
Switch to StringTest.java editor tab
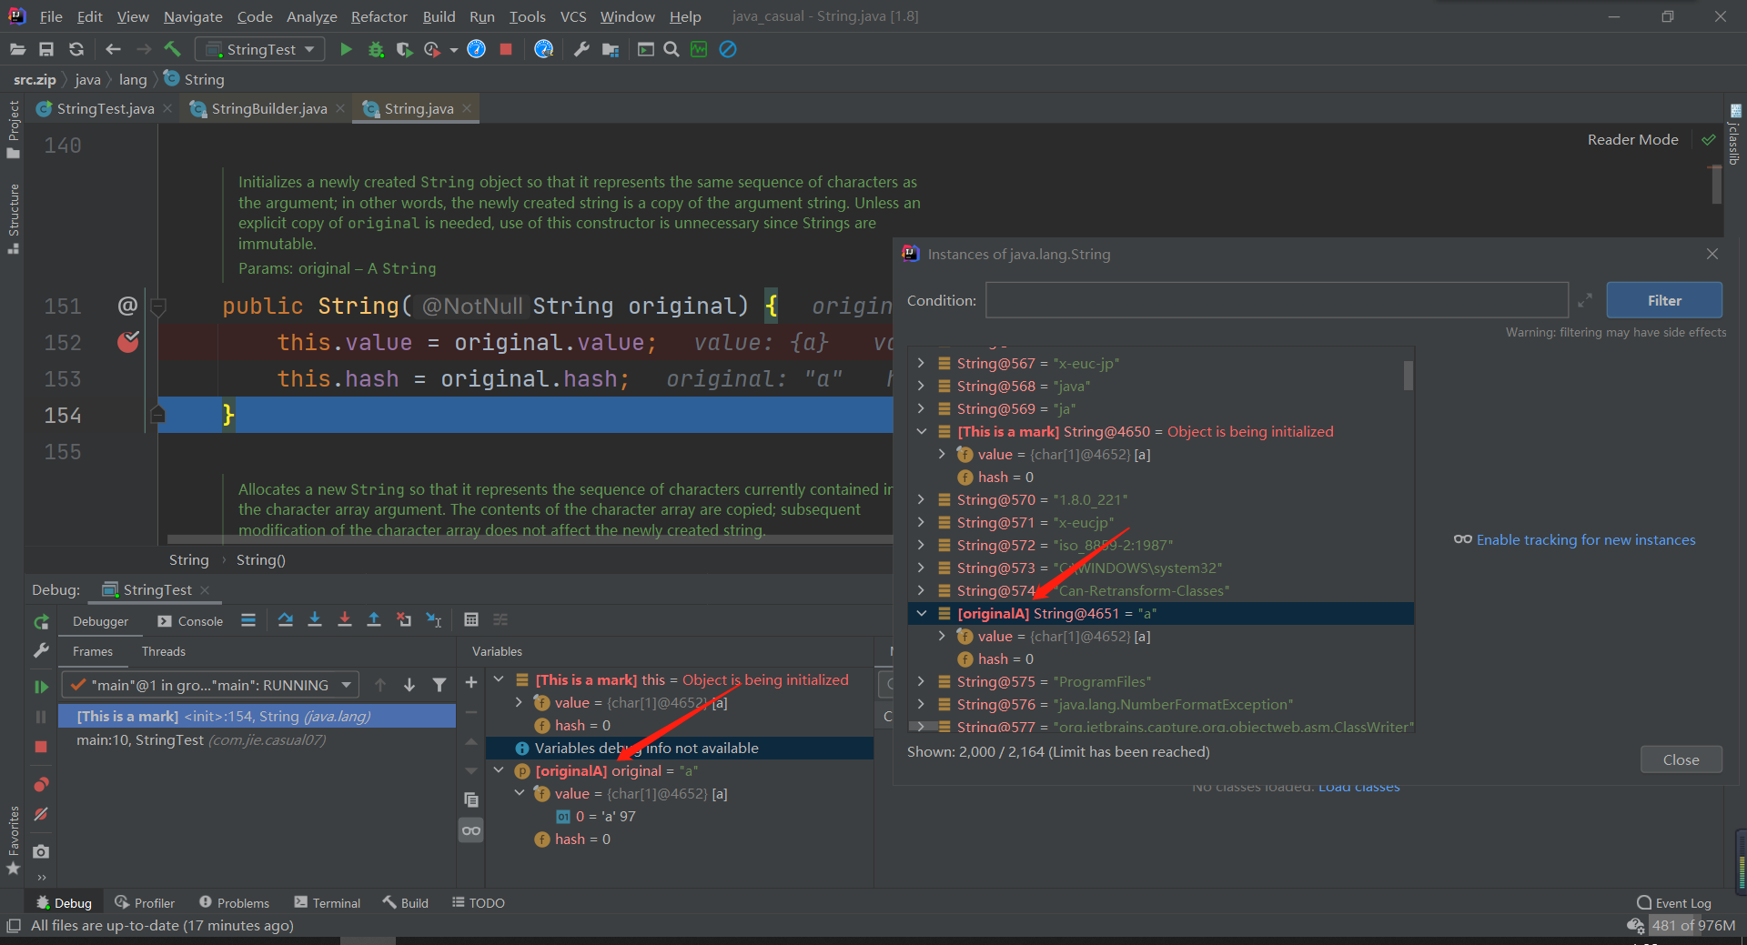[x=106, y=108]
